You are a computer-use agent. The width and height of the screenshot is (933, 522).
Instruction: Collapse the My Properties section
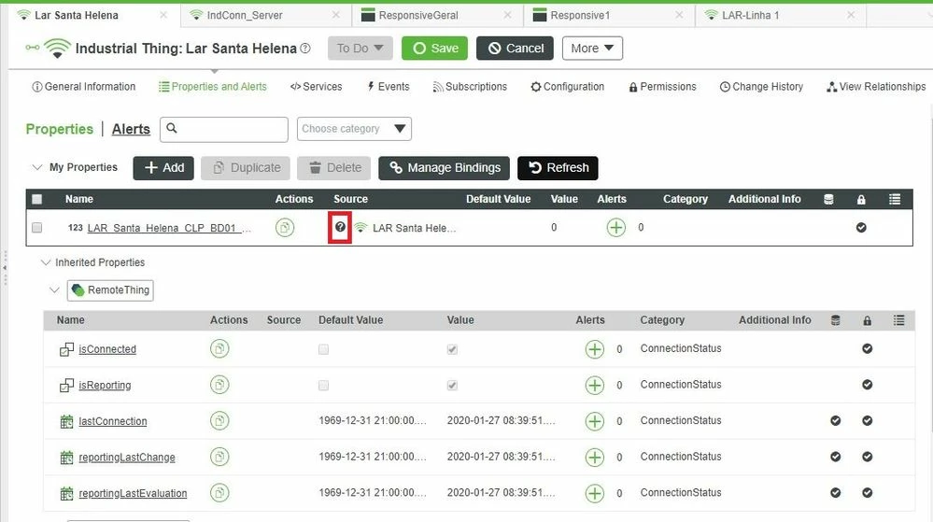pyautogui.click(x=37, y=167)
